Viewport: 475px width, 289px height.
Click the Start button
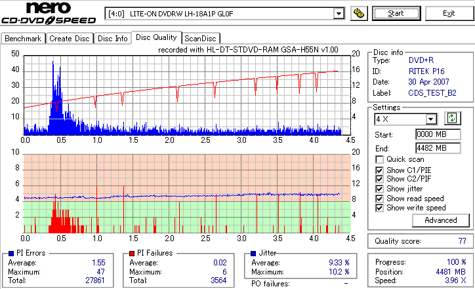coord(396,14)
